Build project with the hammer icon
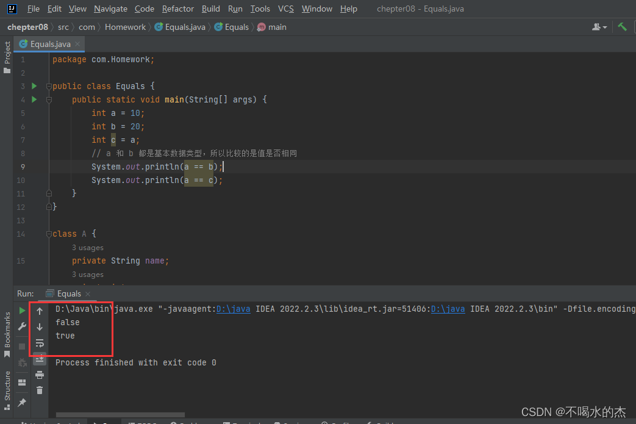The image size is (636, 424). coord(622,27)
